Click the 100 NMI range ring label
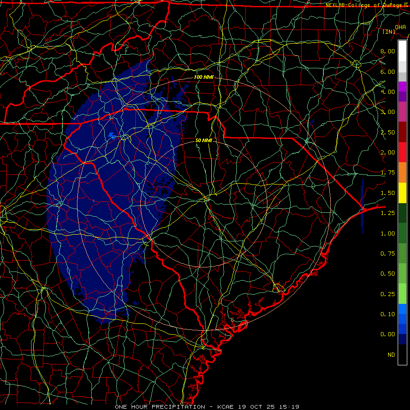 point(204,77)
